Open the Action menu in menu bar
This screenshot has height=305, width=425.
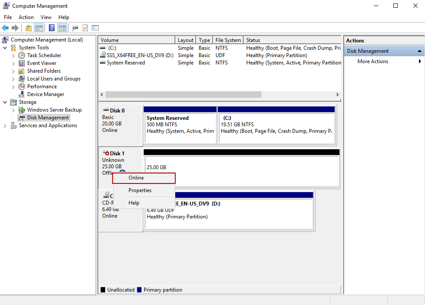26,17
